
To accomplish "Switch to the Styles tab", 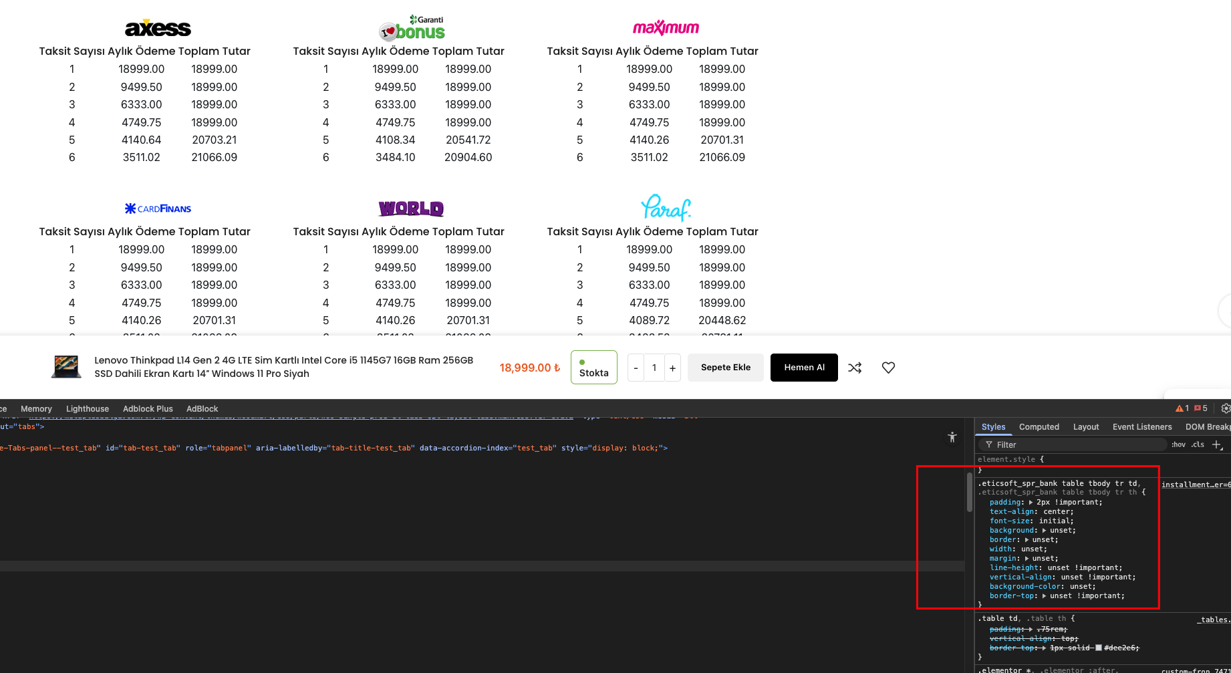I will click(993, 427).
